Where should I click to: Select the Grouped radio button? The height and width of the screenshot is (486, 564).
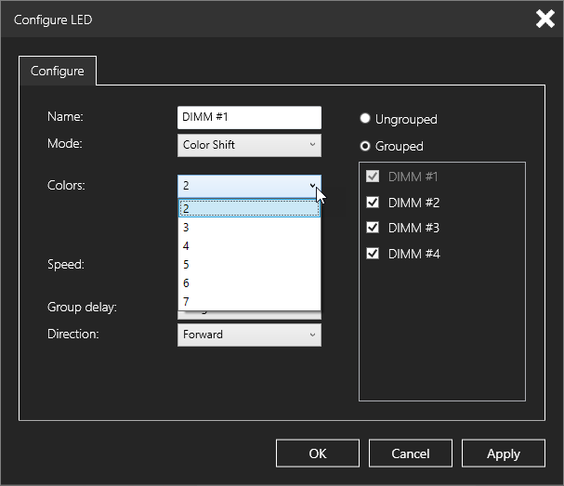[366, 146]
